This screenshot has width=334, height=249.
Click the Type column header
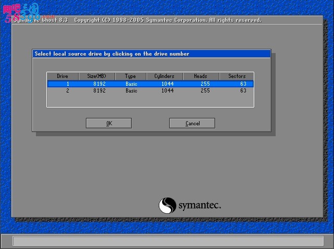point(131,76)
